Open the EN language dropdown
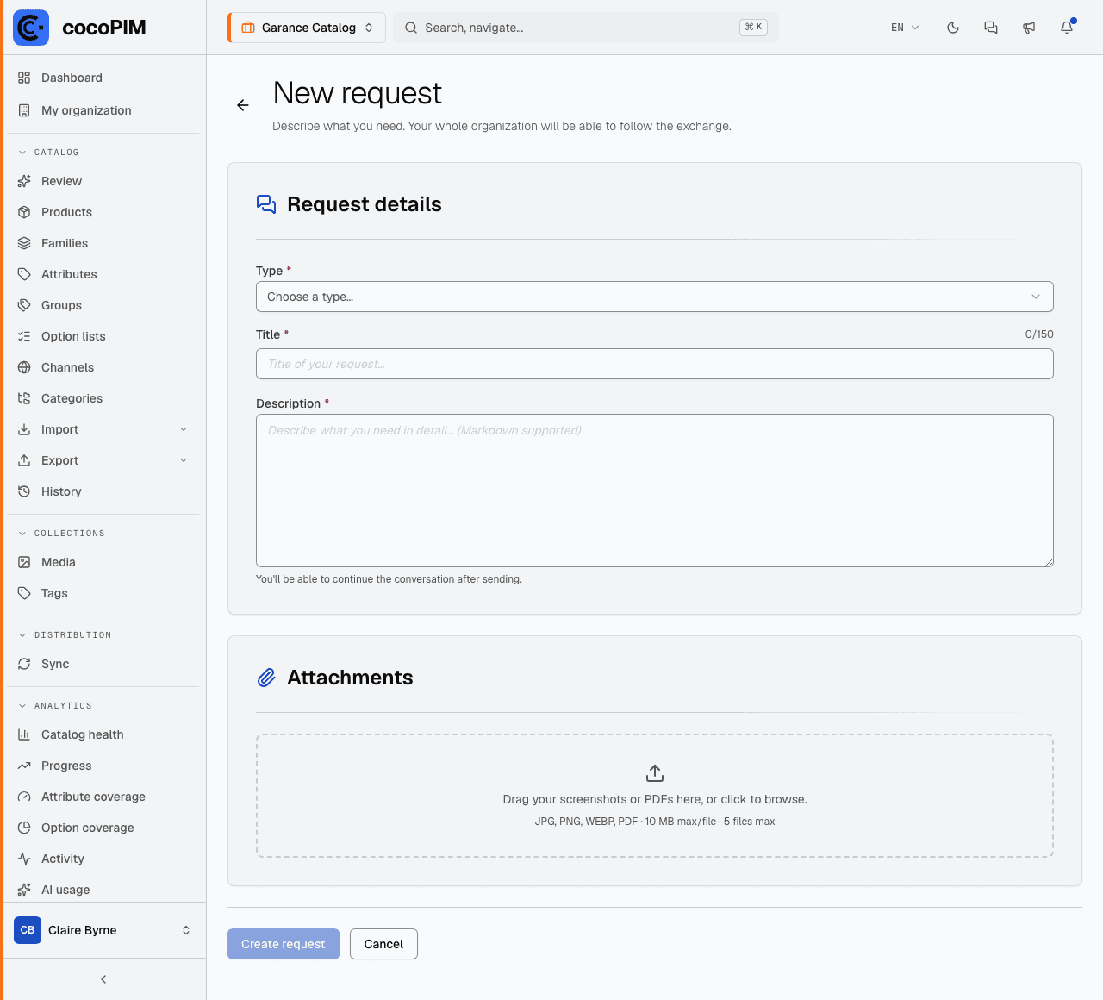 coord(905,28)
